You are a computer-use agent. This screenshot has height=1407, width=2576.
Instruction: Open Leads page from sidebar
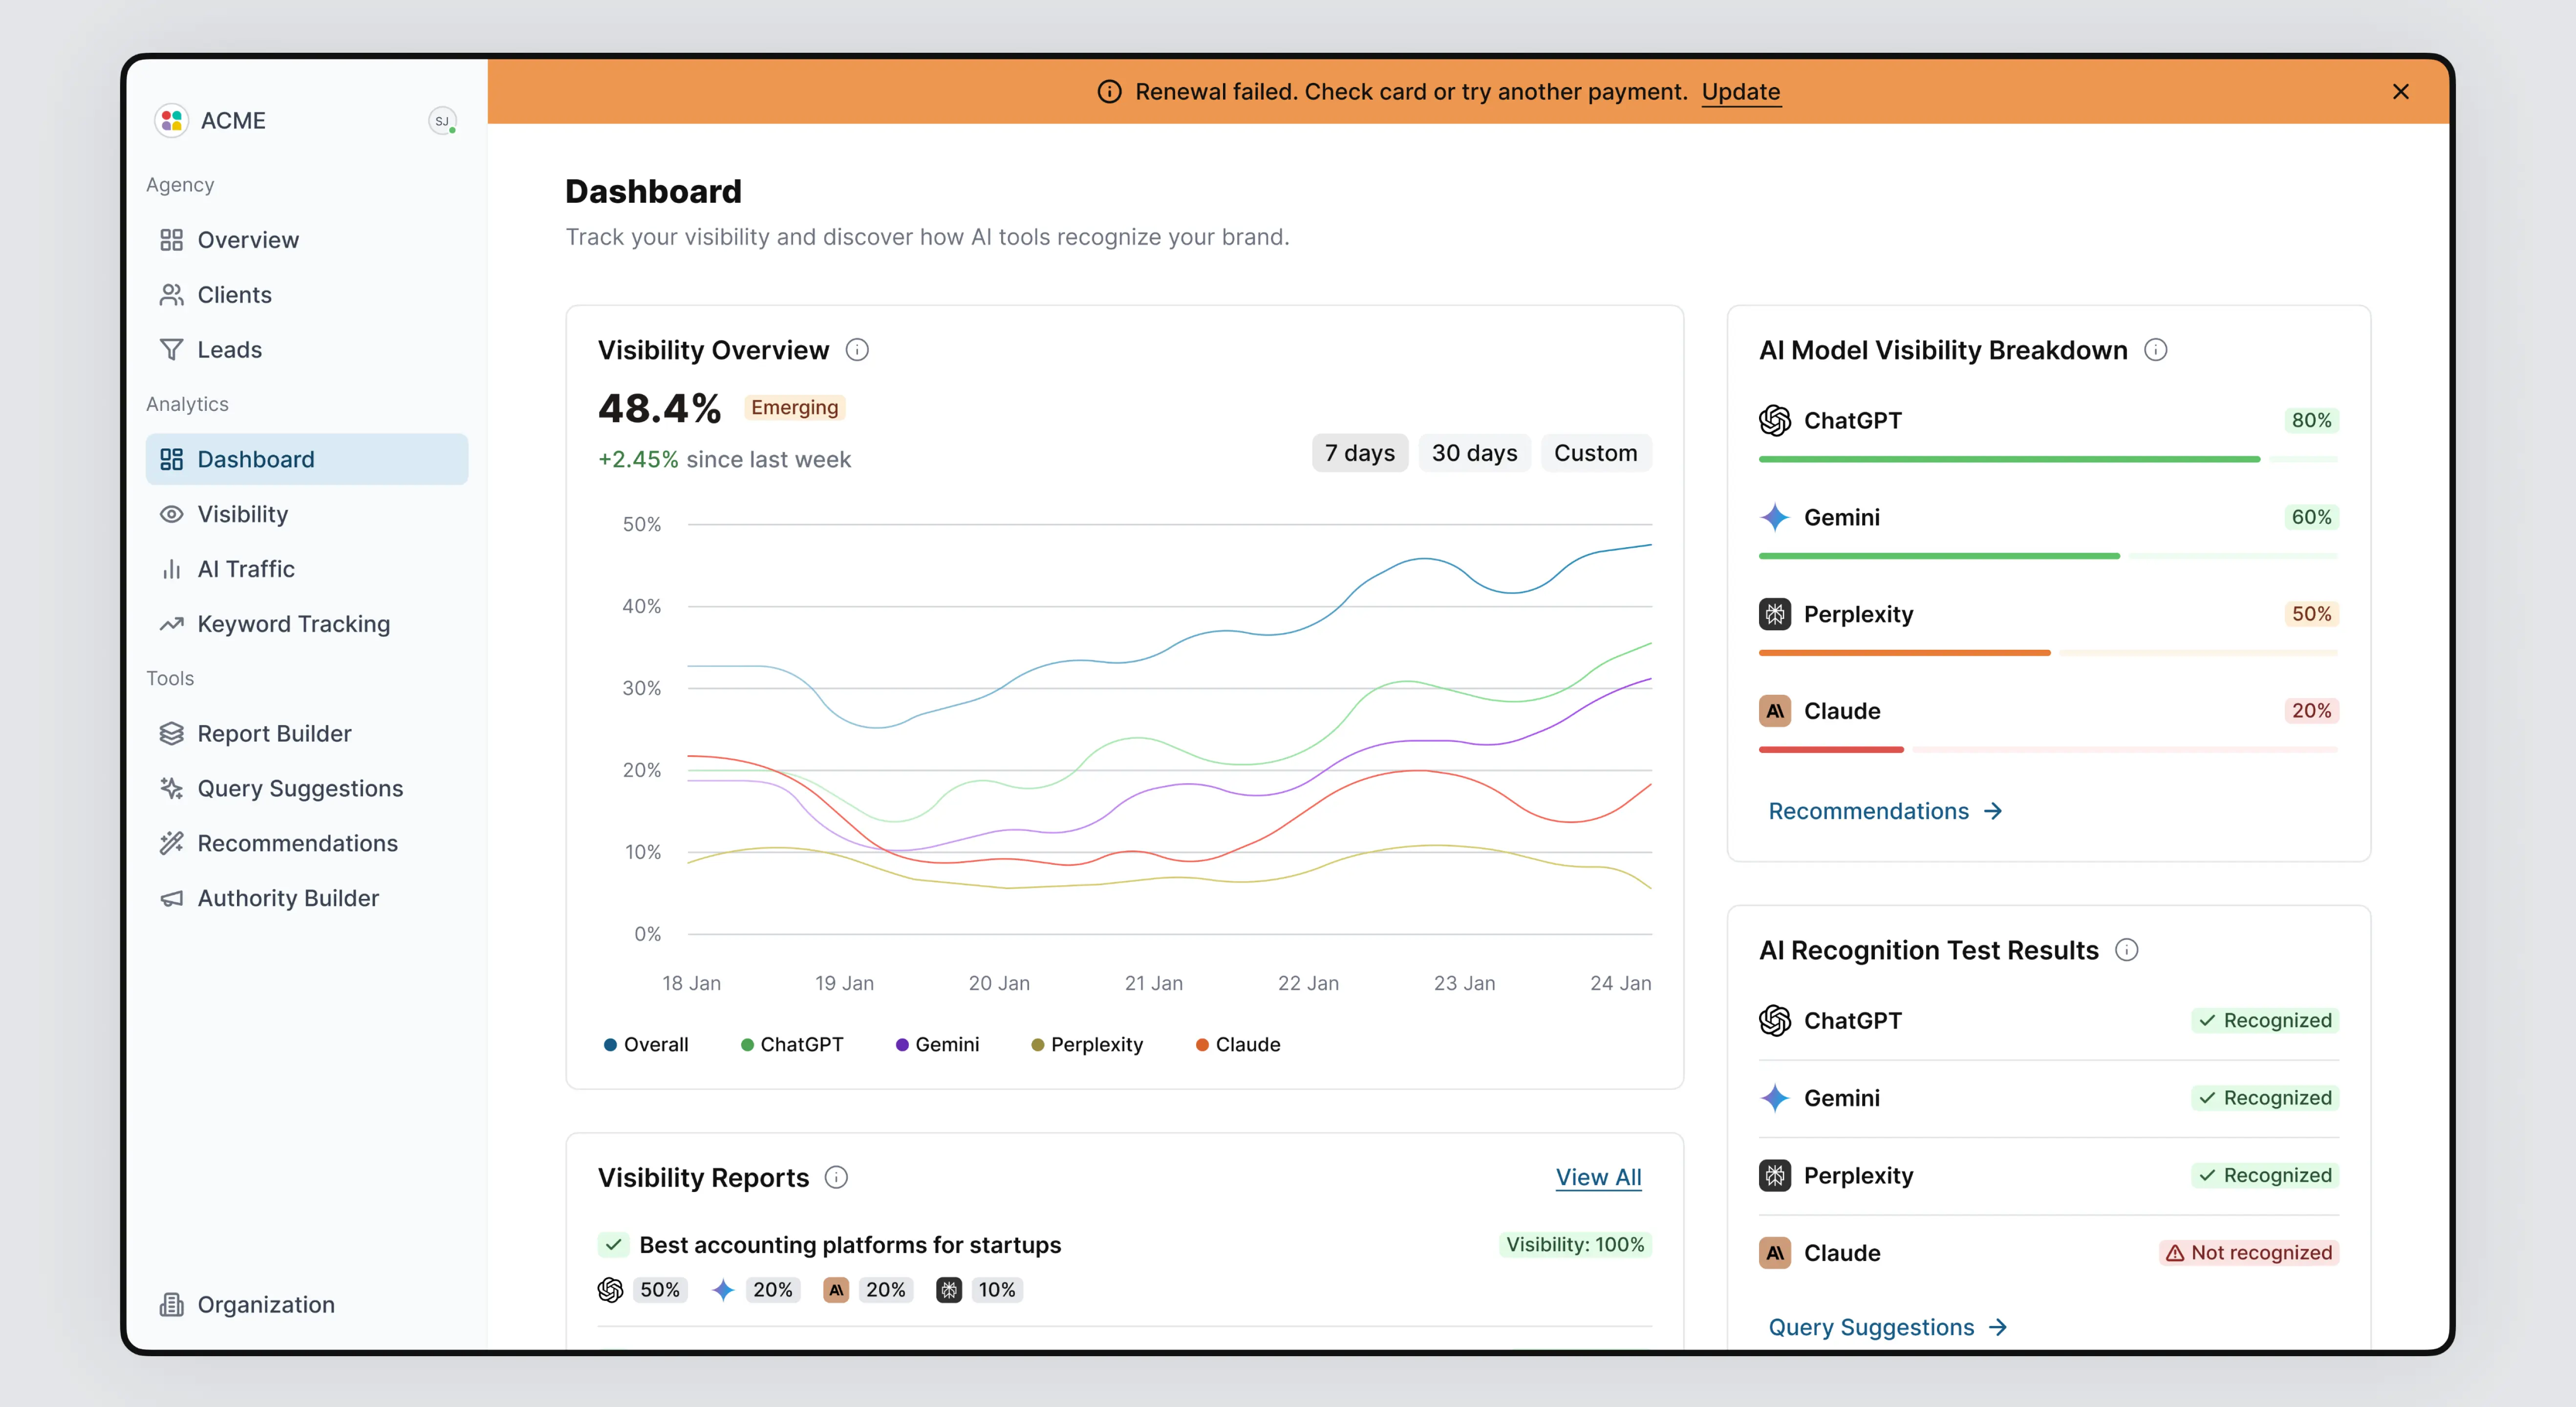[306, 350]
